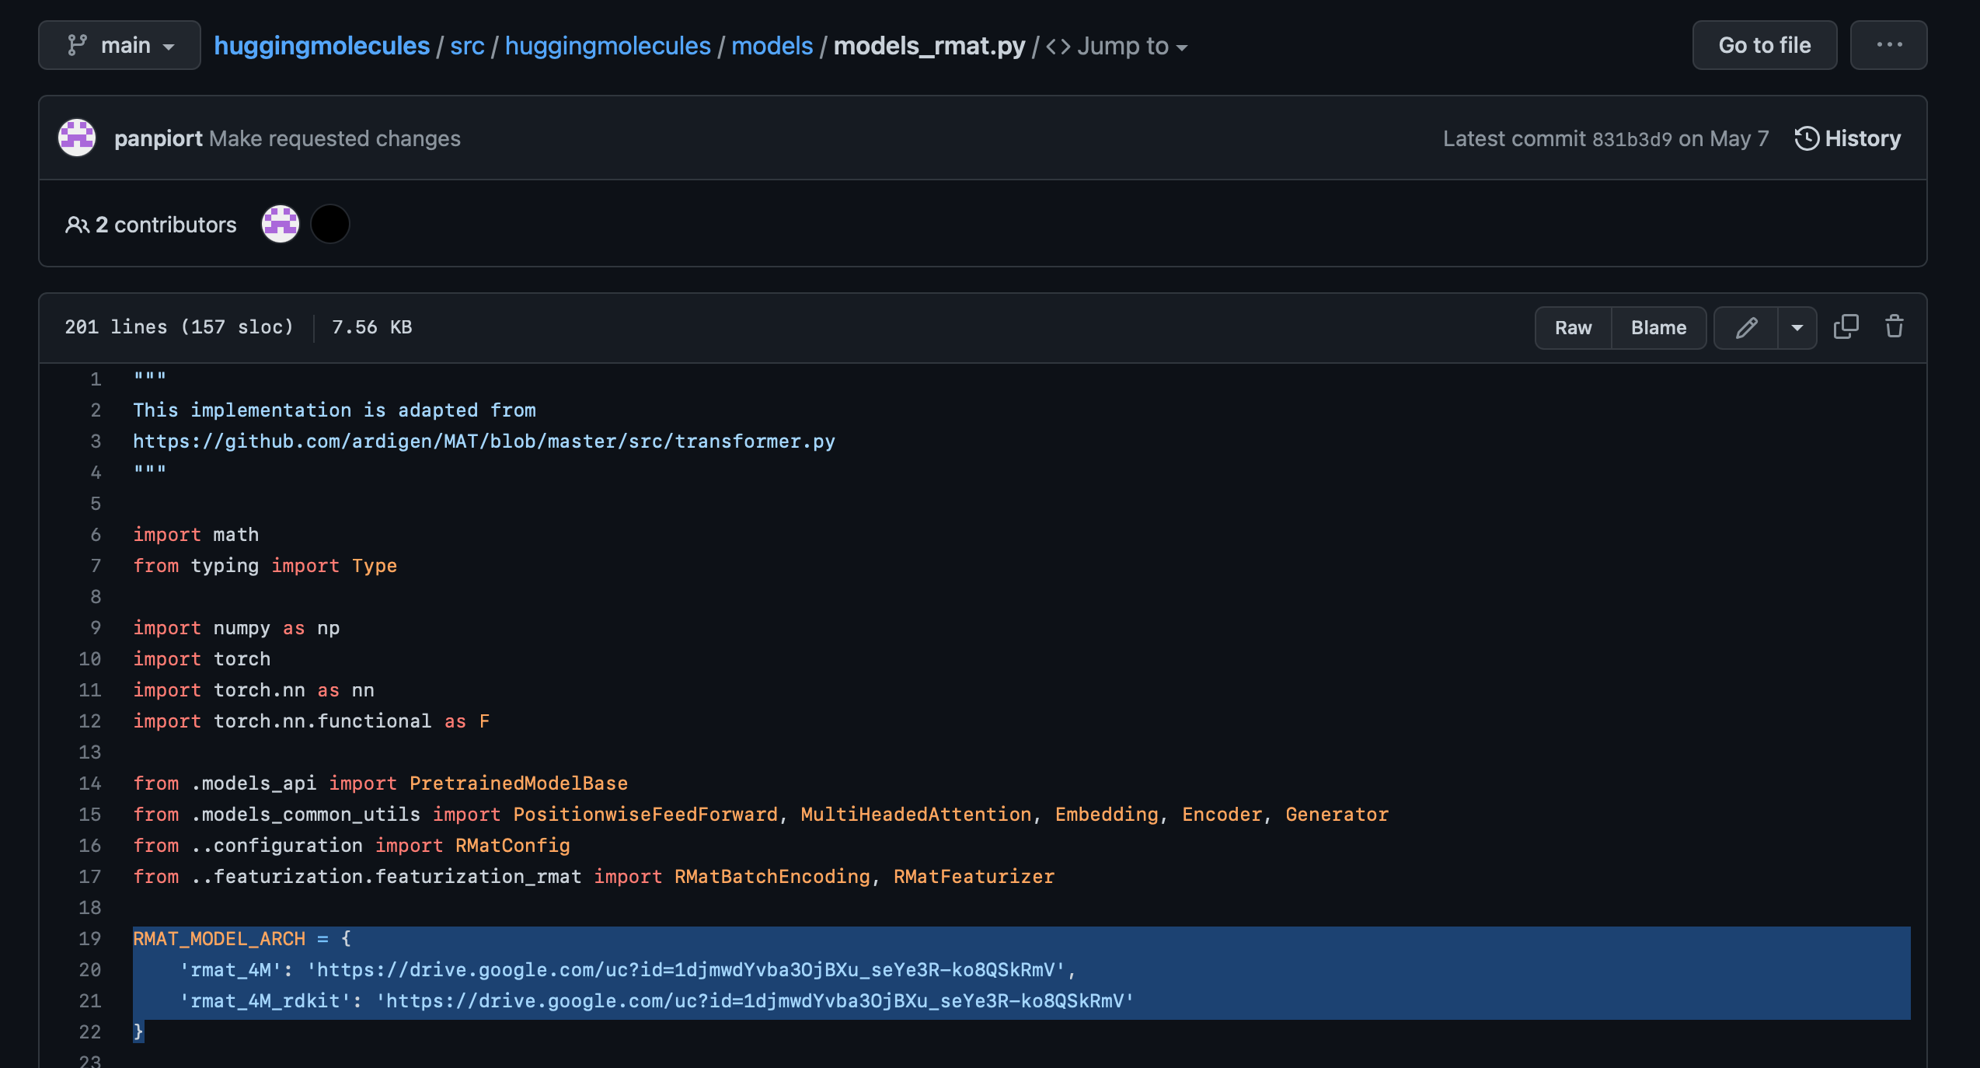Open the huggingmolecules repository link
The image size is (1980, 1068).
tap(321, 45)
